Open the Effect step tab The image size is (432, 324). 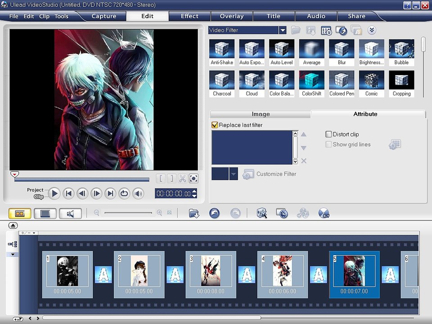point(189,16)
